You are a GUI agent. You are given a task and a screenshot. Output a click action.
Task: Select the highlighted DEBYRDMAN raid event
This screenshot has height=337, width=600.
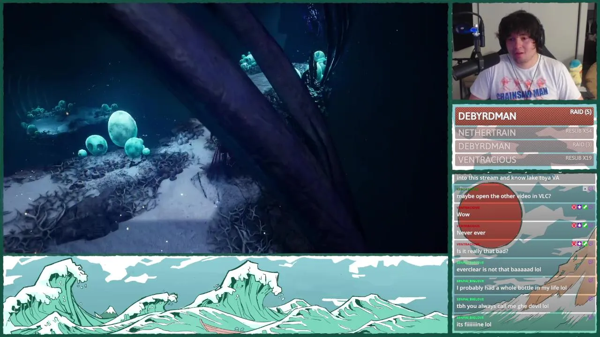524,116
